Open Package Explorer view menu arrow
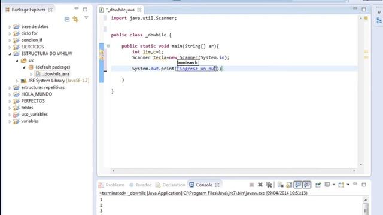383x215 pixels. (86, 18)
